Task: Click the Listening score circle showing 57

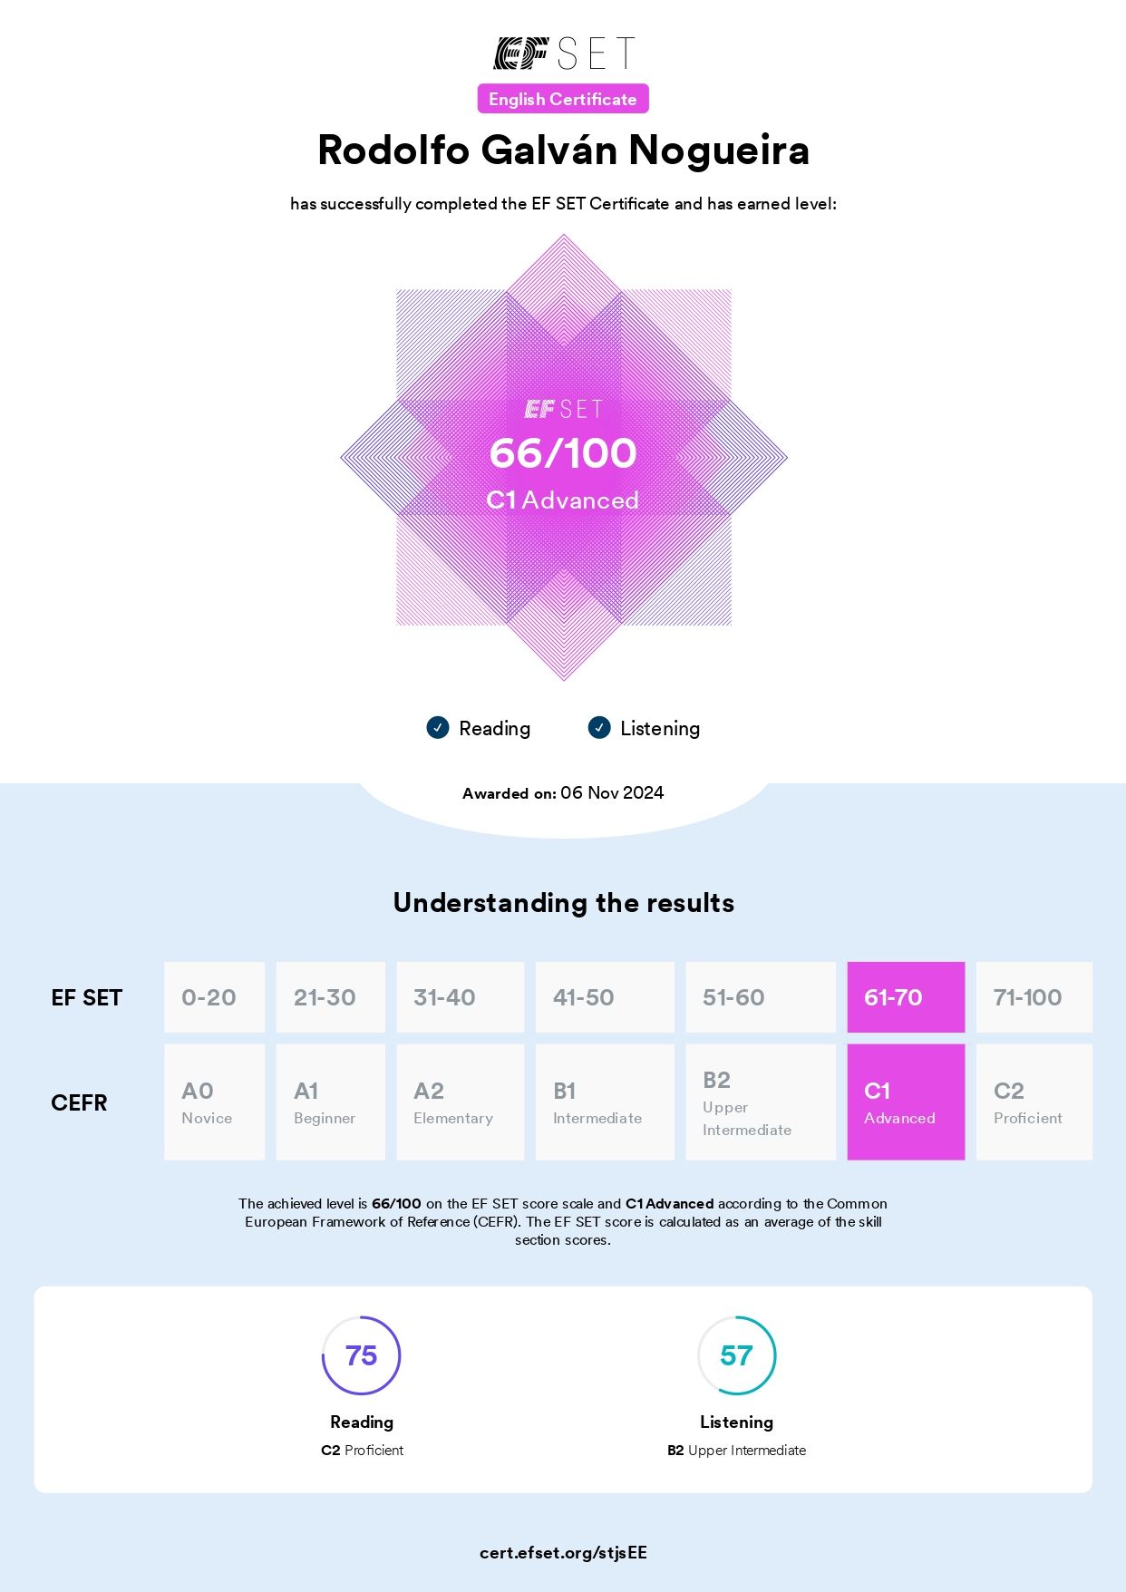Action: point(736,1355)
